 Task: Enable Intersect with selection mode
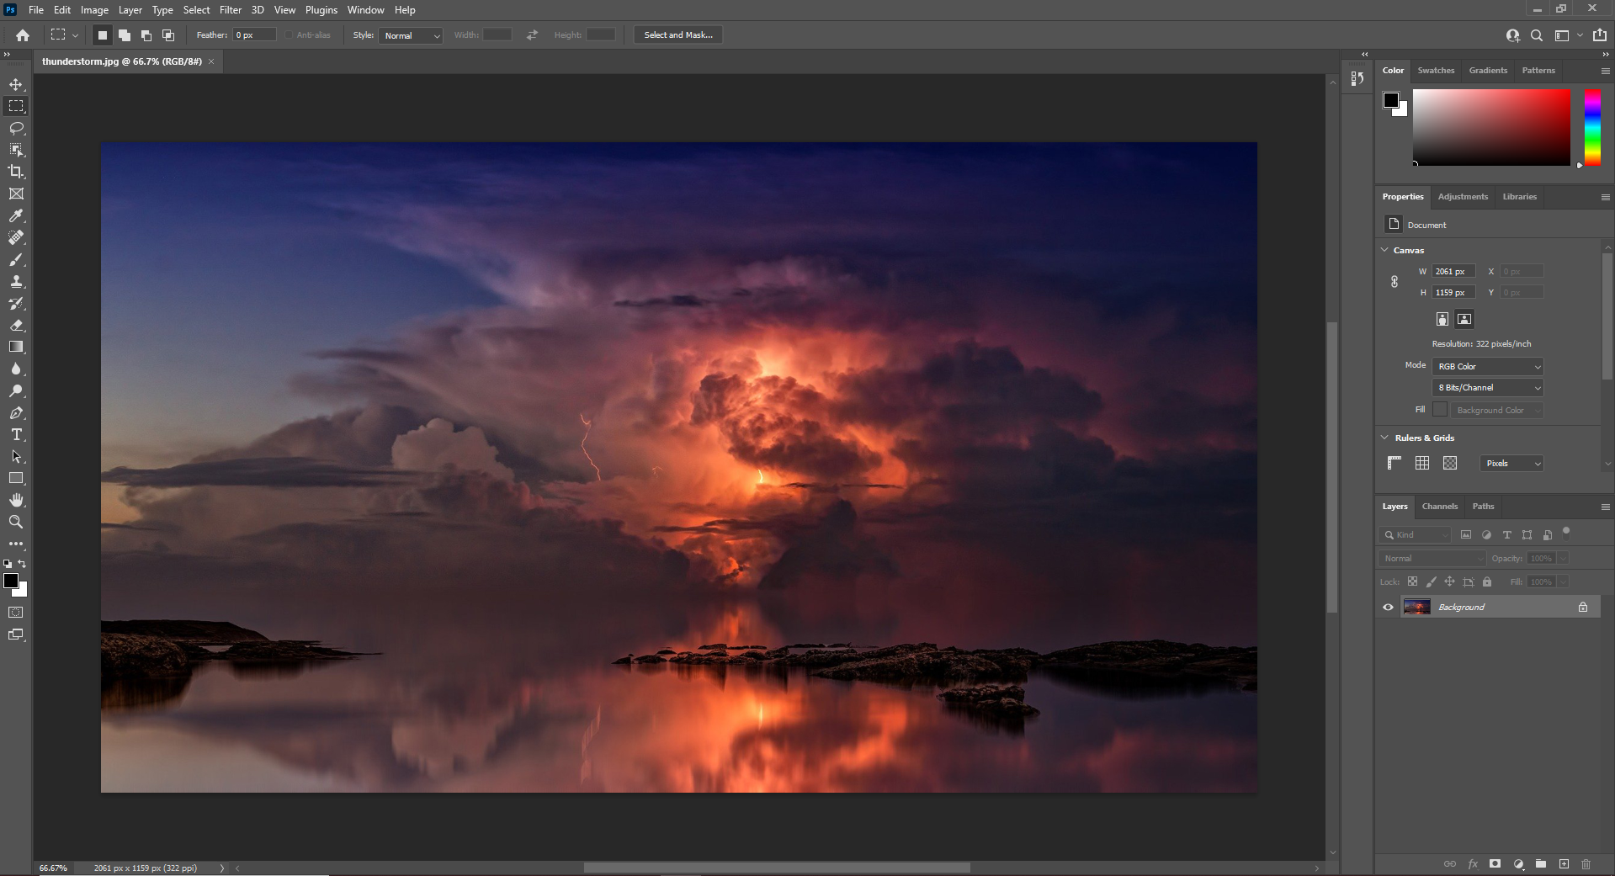pos(168,35)
